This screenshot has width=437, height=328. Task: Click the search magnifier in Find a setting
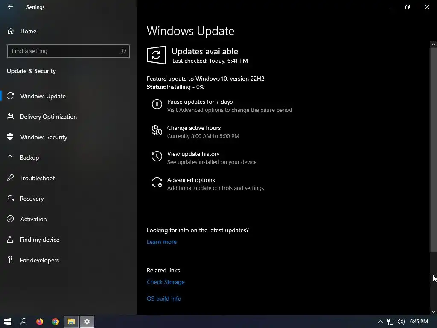(x=123, y=51)
